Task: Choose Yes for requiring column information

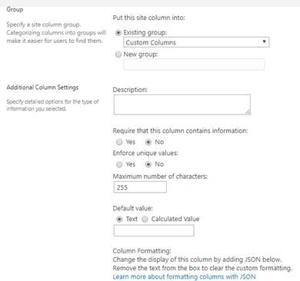Action: (x=119, y=142)
